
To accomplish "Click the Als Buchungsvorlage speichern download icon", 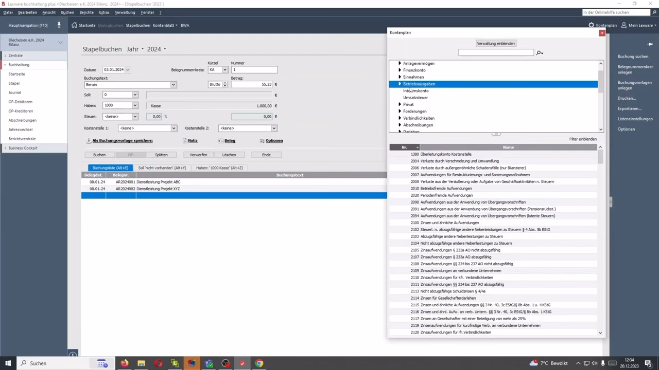I will pos(89,140).
